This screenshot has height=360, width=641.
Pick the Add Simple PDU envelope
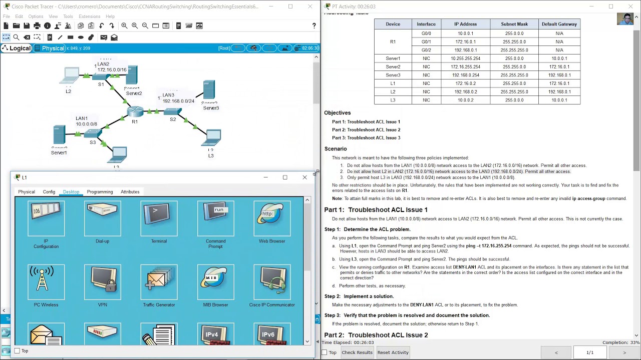(104, 37)
